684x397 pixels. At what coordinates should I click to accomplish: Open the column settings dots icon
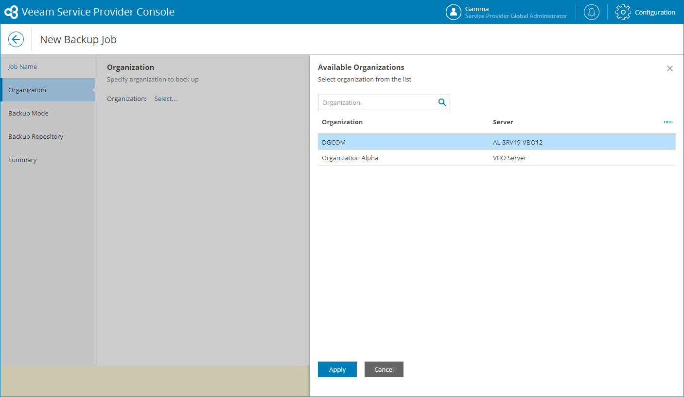coord(668,122)
